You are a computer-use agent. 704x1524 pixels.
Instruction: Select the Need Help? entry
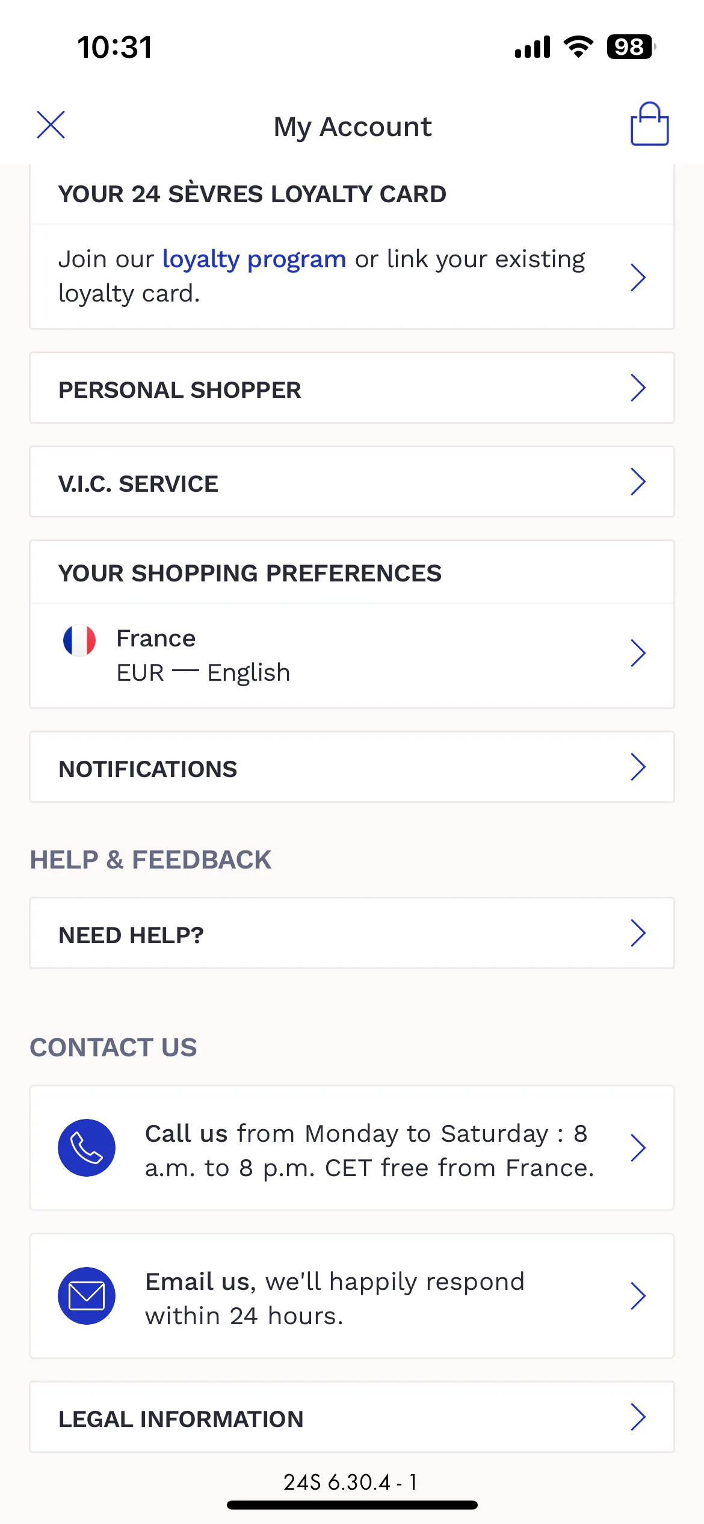[x=352, y=933]
